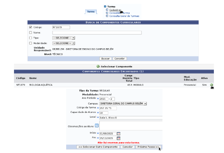Focus the Nome search input field
Screen dimensions: 224x153
click(x=97, y=33)
